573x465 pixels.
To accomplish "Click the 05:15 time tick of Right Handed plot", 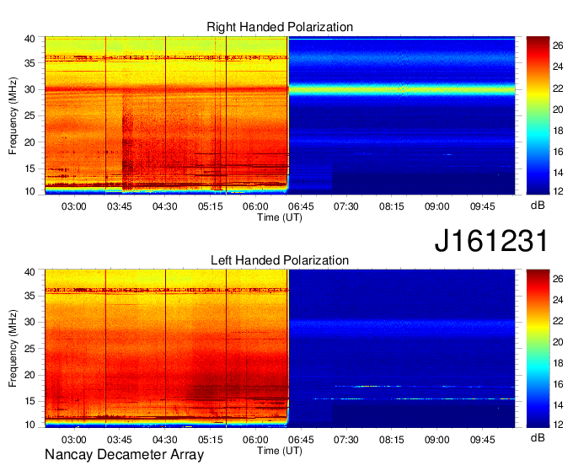I will coord(211,206).
